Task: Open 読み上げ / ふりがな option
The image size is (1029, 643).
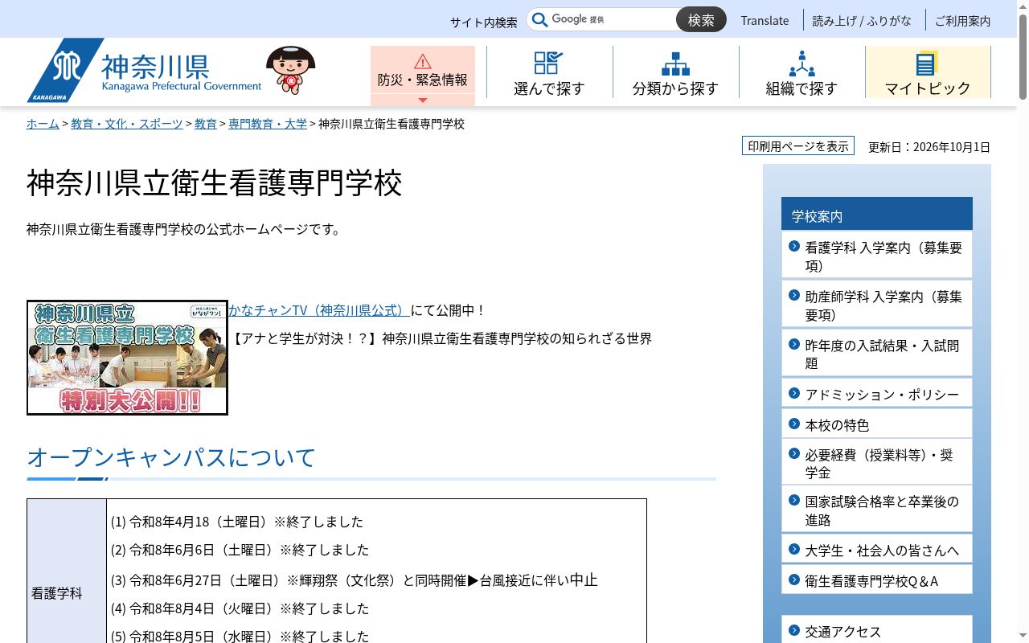Action: click(862, 20)
